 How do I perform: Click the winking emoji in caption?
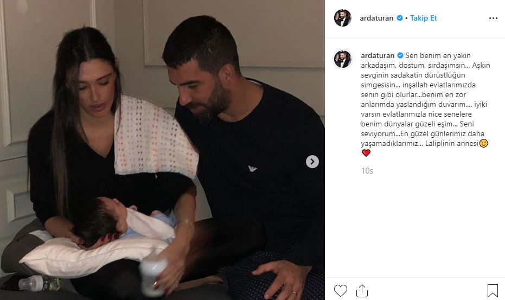pyautogui.click(x=483, y=143)
